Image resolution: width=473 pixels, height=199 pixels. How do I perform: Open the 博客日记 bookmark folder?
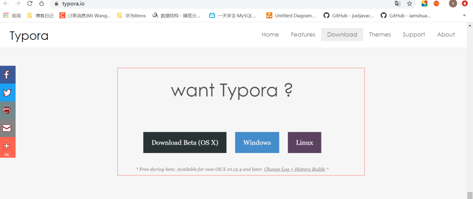click(40, 16)
